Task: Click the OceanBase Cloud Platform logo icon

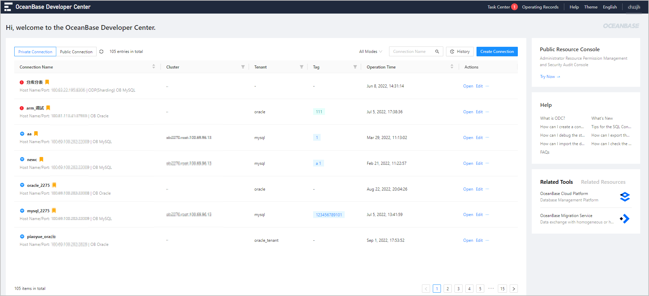Action: click(625, 197)
